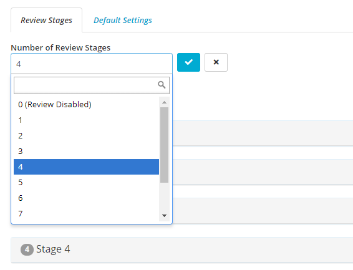Confirm selection with the blue checkmark button
The width and height of the screenshot is (353, 270).
[188, 62]
